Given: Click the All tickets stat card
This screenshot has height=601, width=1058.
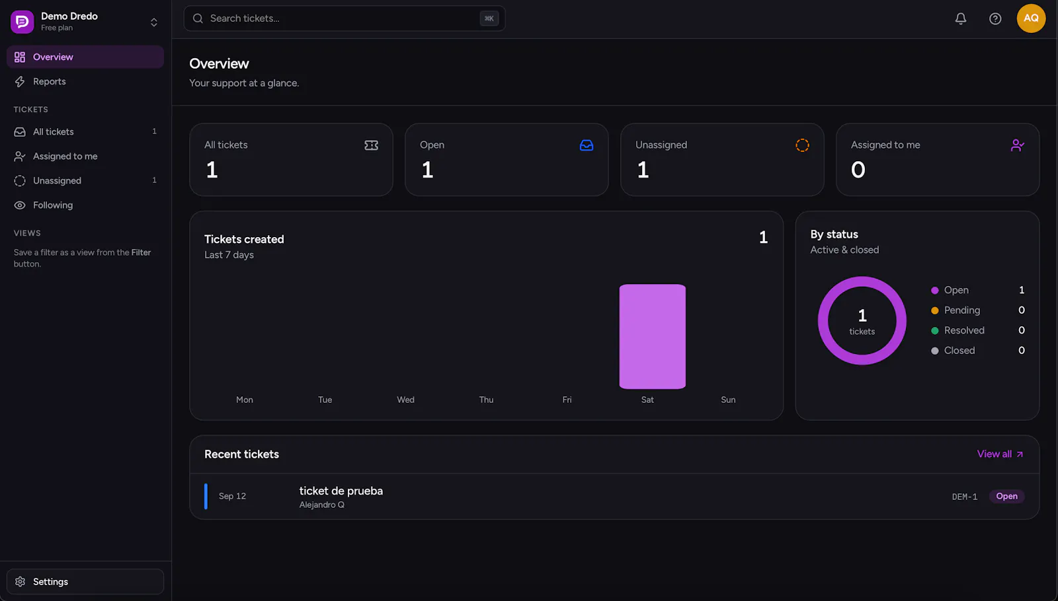Looking at the screenshot, I should pos(291,159).
